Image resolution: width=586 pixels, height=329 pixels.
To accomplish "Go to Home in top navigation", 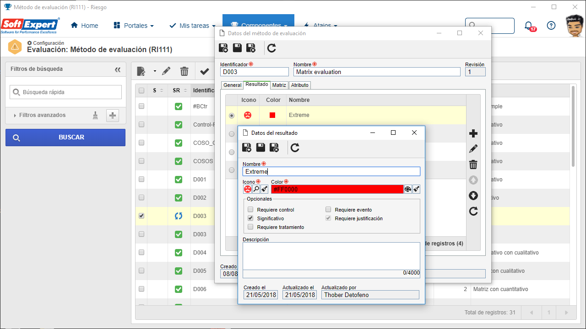I will coord(85,26).
